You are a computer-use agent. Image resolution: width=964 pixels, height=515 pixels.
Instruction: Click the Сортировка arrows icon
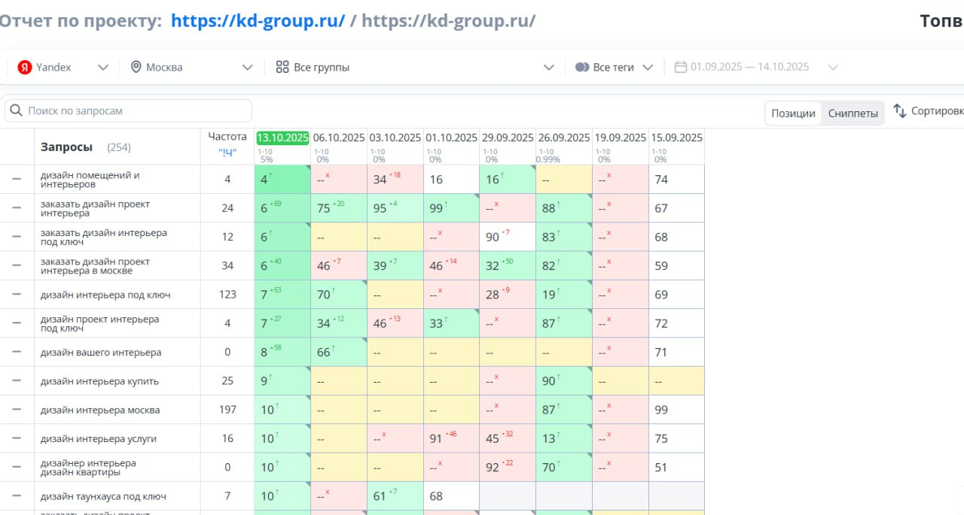coord(899,111)
